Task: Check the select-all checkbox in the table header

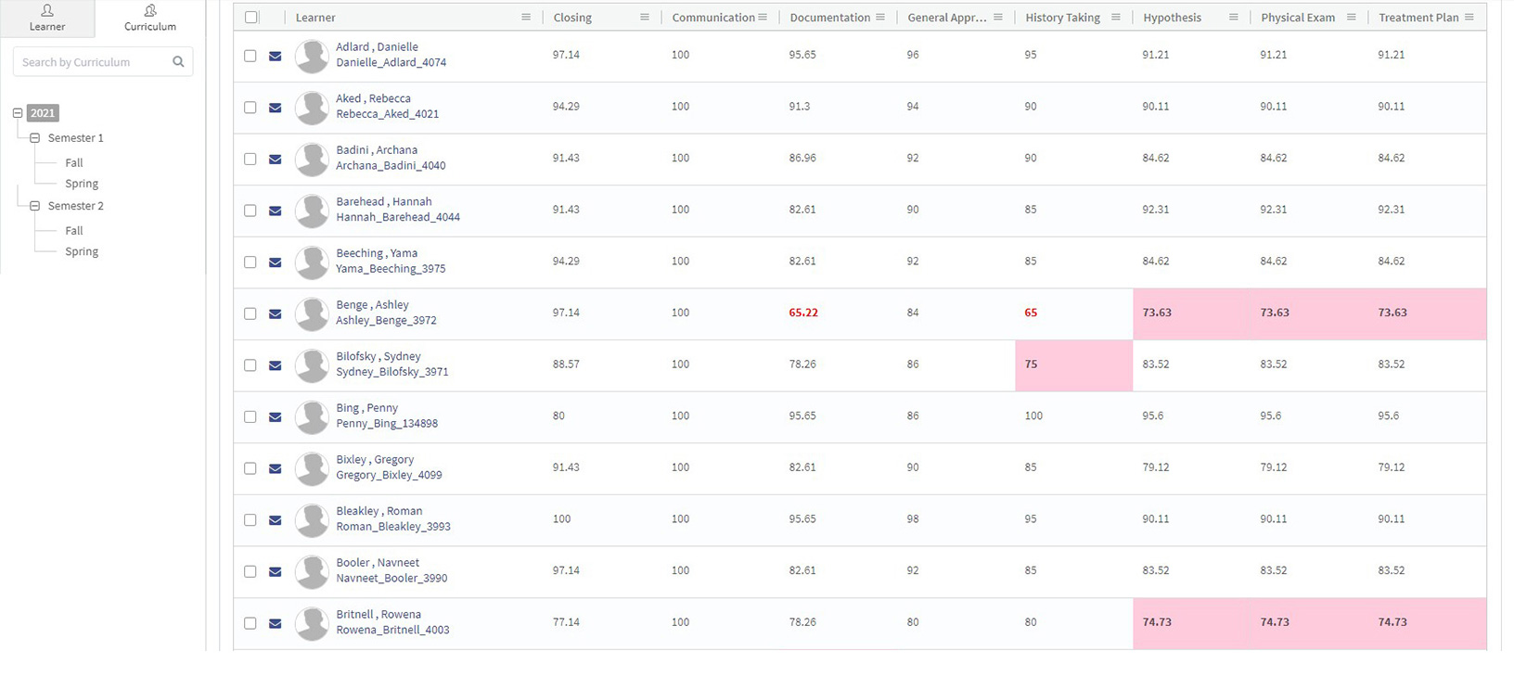Action: tap(251, 18)
